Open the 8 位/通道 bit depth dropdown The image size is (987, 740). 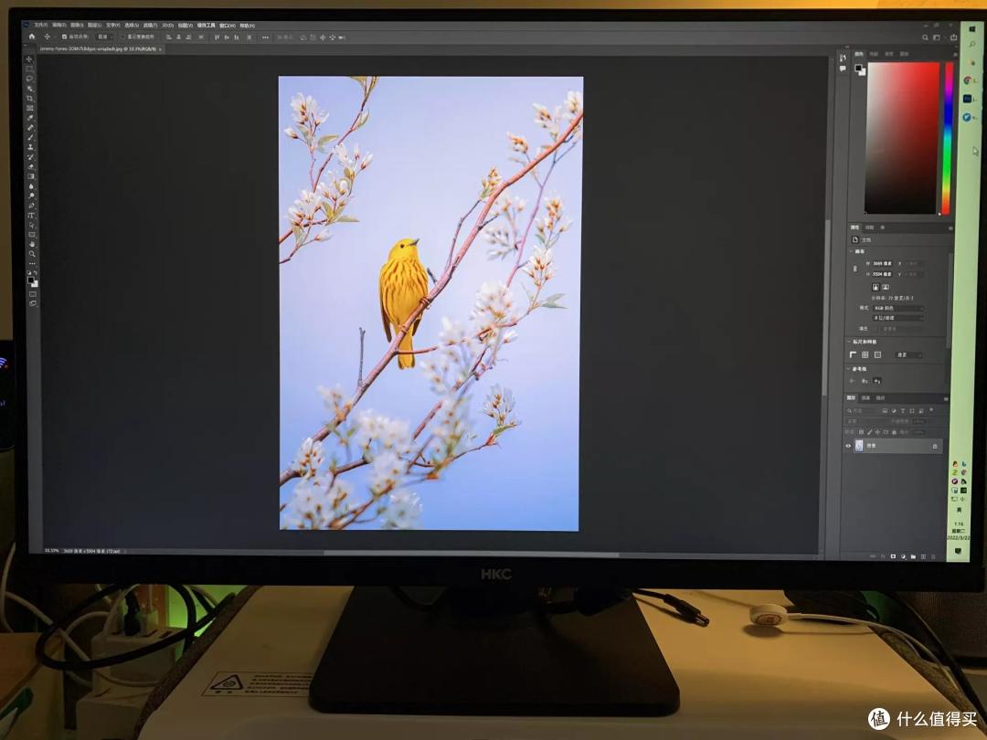(898, 318)
